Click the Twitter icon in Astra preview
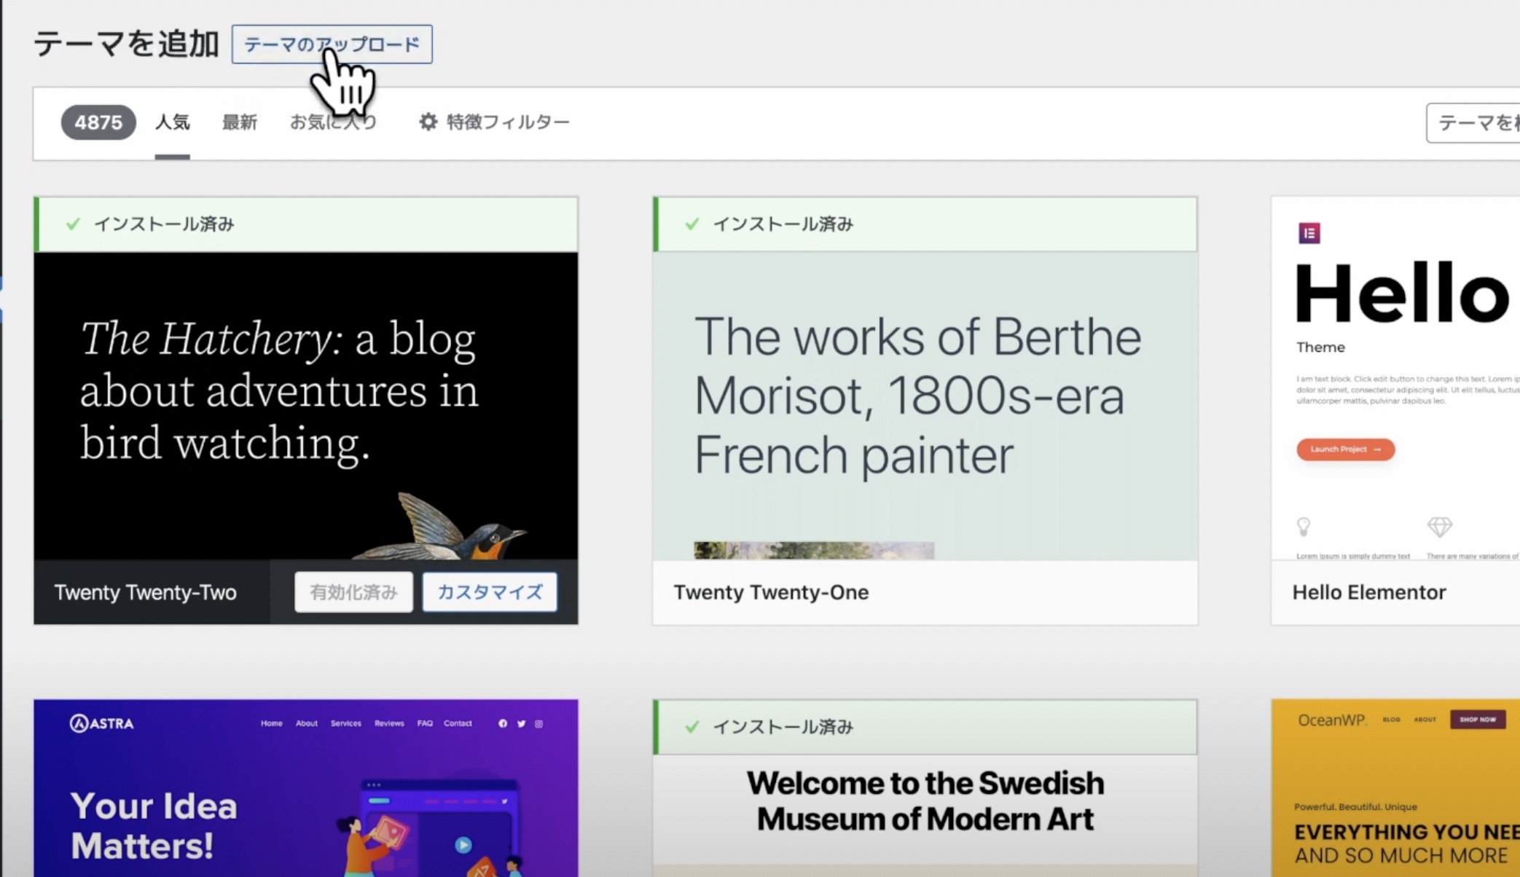Screen dimensions: 1520x877 pos(521,723)
